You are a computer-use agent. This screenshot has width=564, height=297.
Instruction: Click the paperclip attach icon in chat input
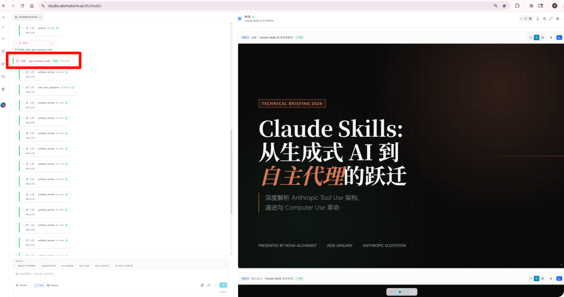click(202, 285)
